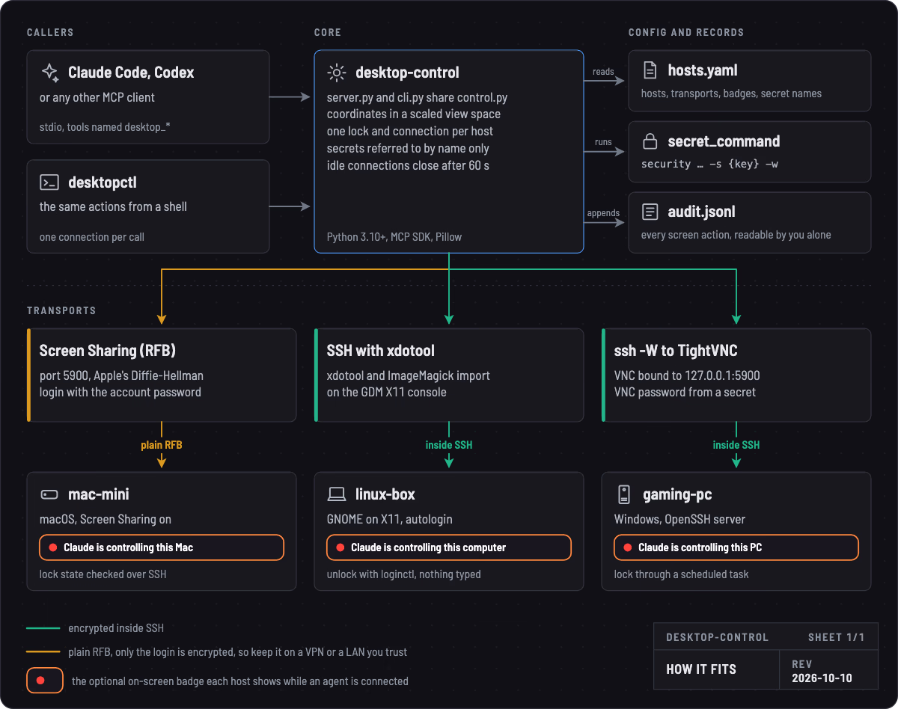Select the revision date "2026-10-10"
The width and height of the screenshot is (898, 709).
coord(822,678)
